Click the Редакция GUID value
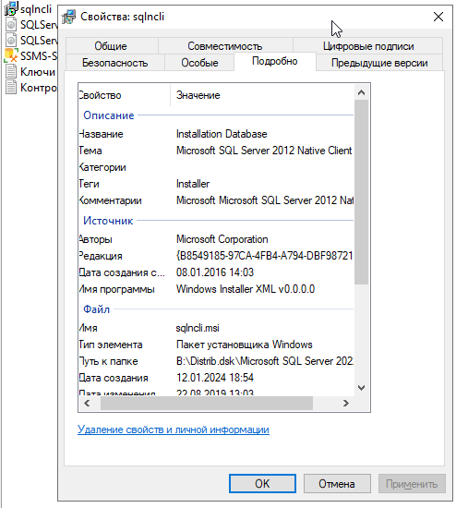Screen dimensions: 456x508 coord(264,256)
